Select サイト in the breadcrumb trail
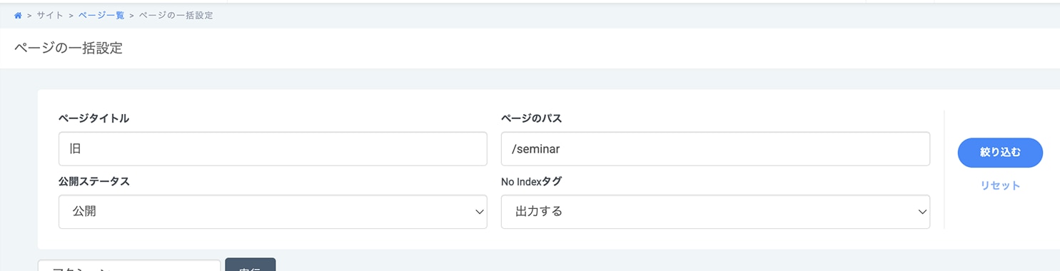This screenshot has width=1060, height=271. tap(50, 16)
